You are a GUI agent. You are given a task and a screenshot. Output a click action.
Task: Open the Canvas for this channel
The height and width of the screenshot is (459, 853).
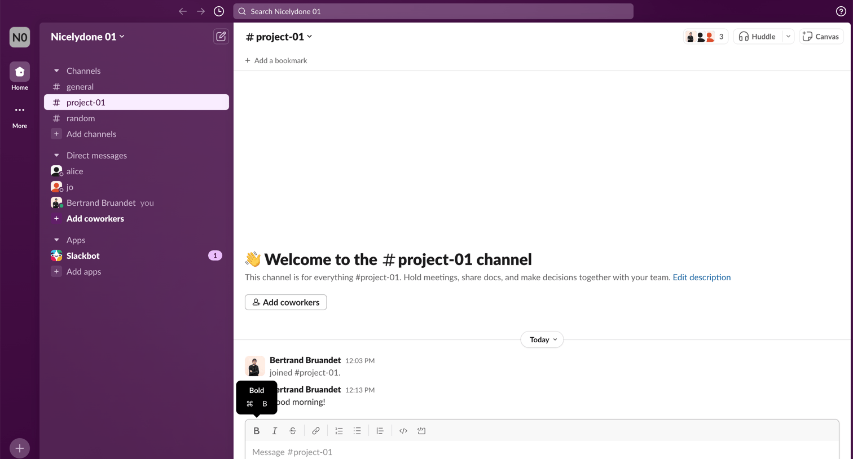tap(821, 37)
